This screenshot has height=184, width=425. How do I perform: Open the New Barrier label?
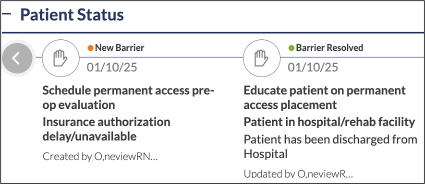click(x=120, y=48)
